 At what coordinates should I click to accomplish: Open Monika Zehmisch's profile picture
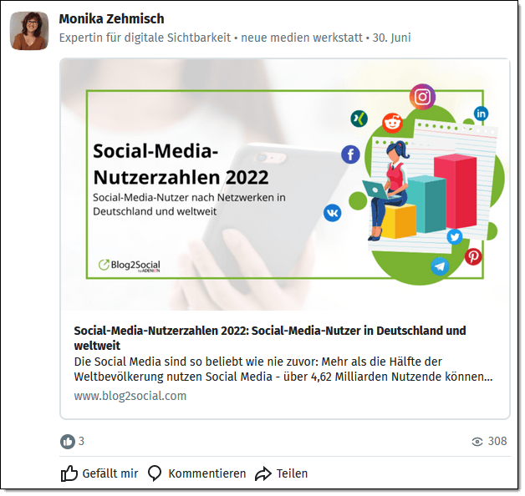point(29,31)
